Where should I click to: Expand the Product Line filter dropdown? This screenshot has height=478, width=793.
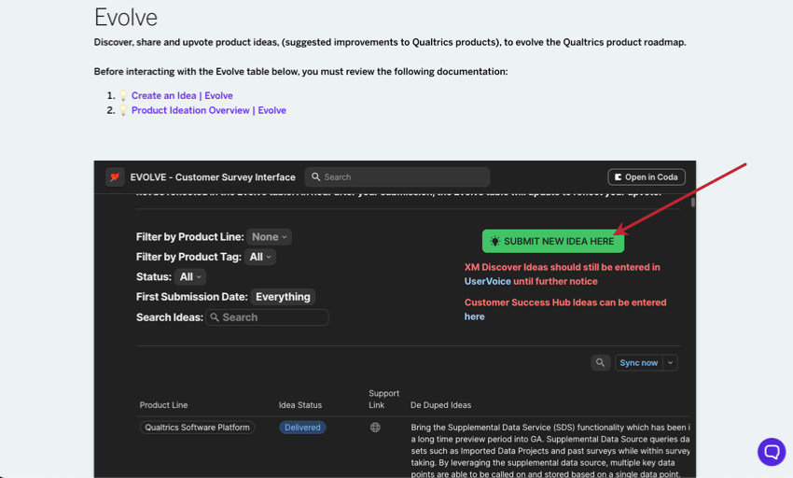tap(270, 237)
